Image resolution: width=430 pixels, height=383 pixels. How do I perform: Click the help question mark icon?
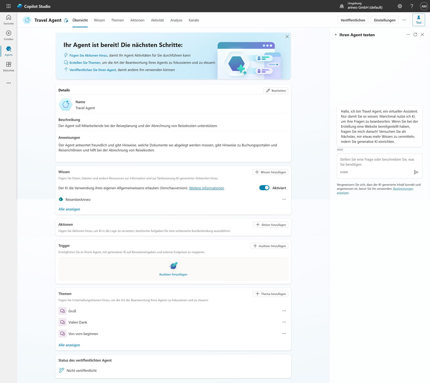coord(412,6)
